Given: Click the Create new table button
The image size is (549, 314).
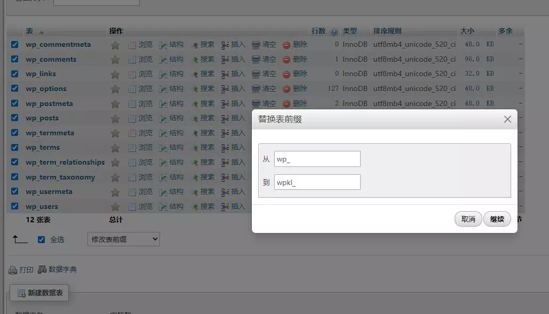Looking at the screenshot, I should (x=39, y=293).
